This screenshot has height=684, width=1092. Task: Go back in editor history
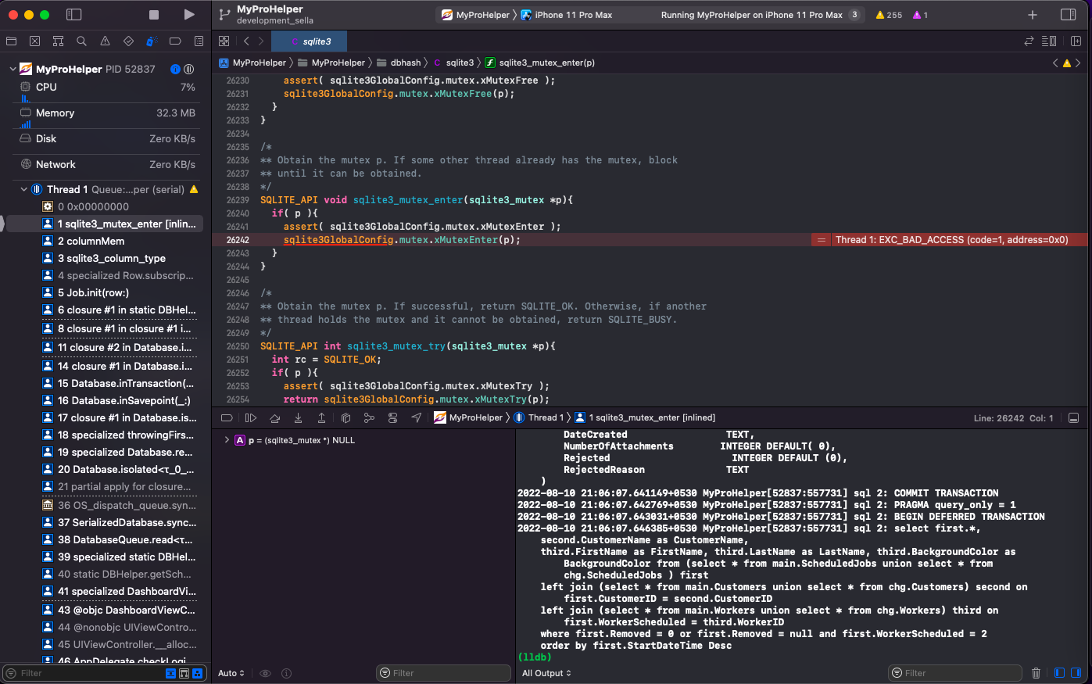pos(246,41)
